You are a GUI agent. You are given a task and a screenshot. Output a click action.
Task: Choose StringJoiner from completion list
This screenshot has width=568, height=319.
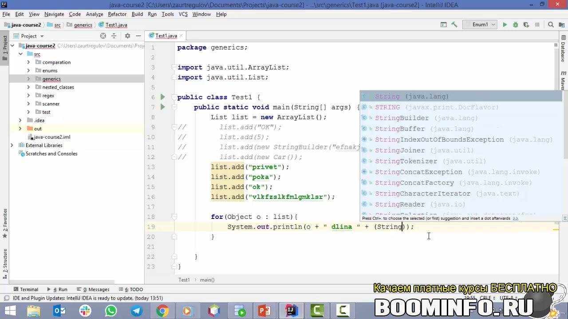[461, 150]
